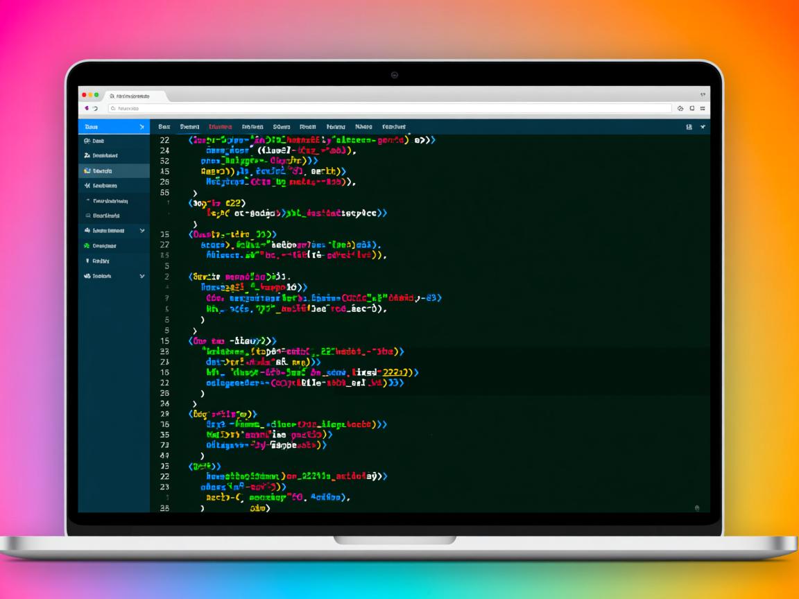Viewport: 799px width, 599px height.
Task: Click the square sidebar-panel icon in browser toolbar
Action: [x=691, y=108]
